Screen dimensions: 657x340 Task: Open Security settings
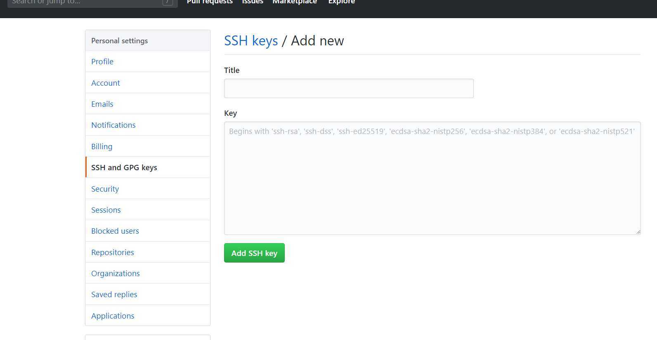[x=147, y=189]
